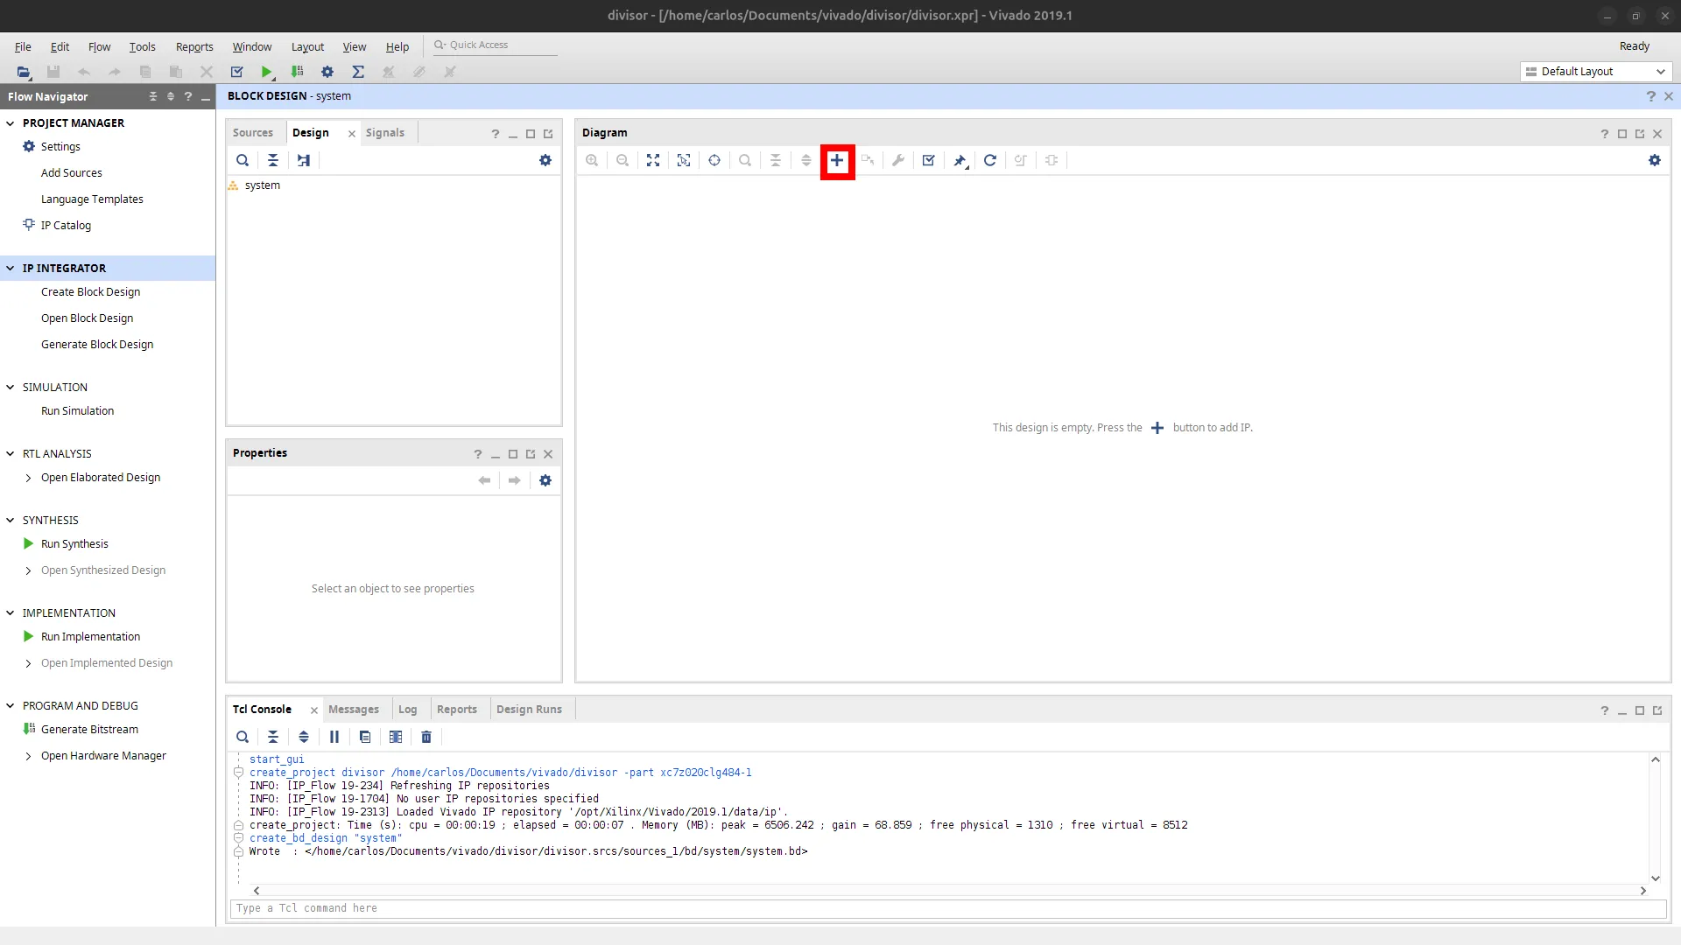Switch to the Design Runs tab
Screen dimensions: 1681x945
(x=529, y=710)
